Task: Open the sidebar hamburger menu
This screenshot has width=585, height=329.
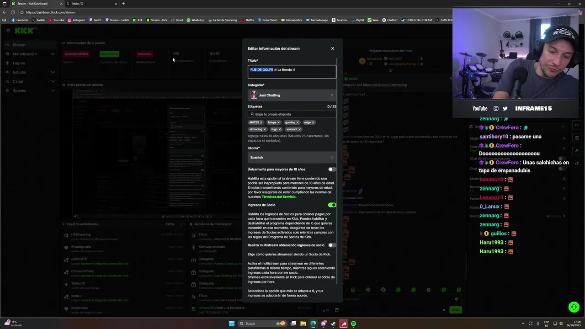Action: pos(8,31)
